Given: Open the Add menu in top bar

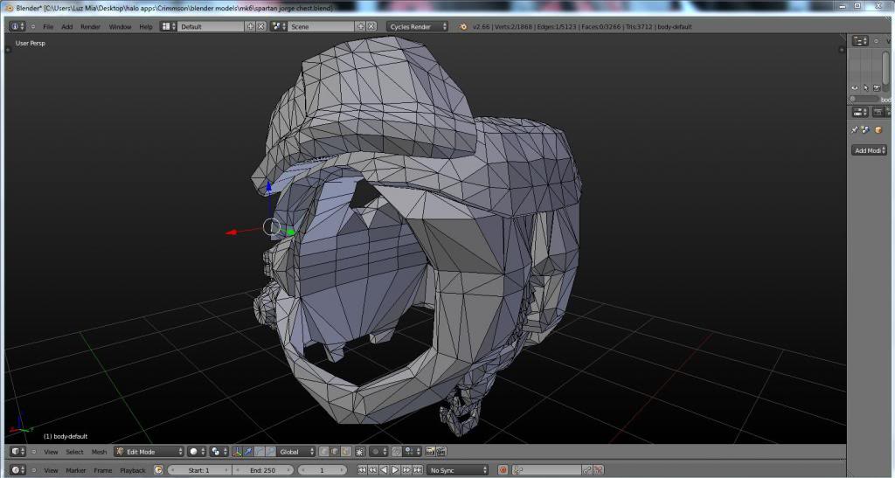Looking at the screenshot, I should pos(66,27).
